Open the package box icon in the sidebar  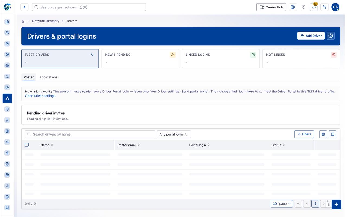coord(7,55)
